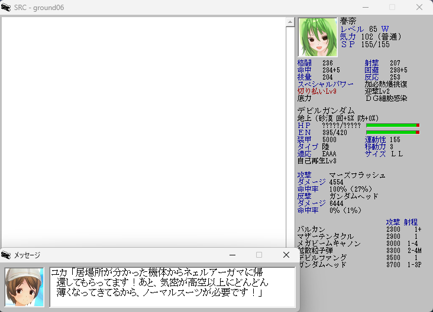Viewport: 433px width, 312px height.
Task: Click unit name デビルガンダム
Action: click(x=326, y=111)
